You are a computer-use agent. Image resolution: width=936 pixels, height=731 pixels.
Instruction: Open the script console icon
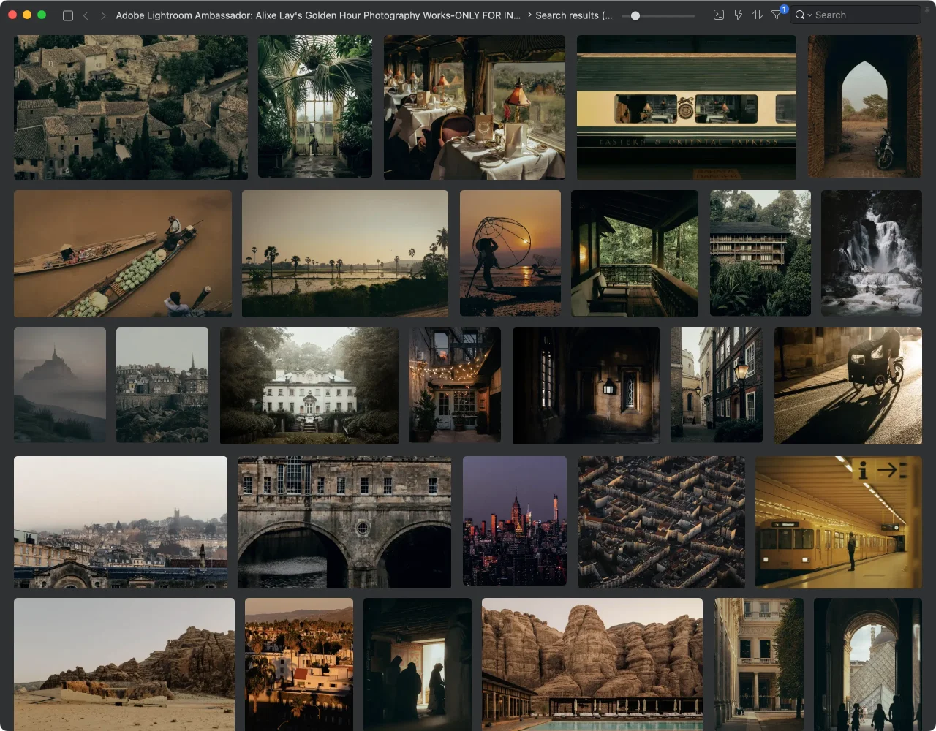tap(719, 15)
